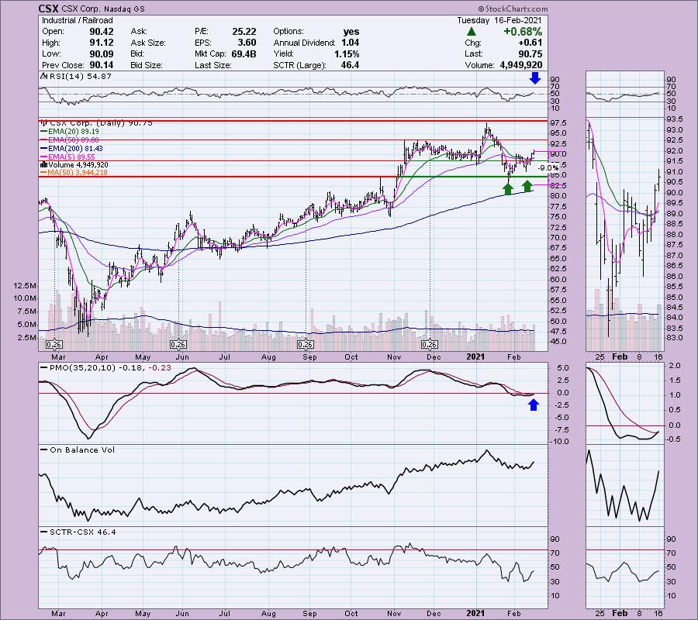The width and height of the screenshot is (698, 620).
Task: Click the -9.0% annotation label
Action: [x=548, y=168]
